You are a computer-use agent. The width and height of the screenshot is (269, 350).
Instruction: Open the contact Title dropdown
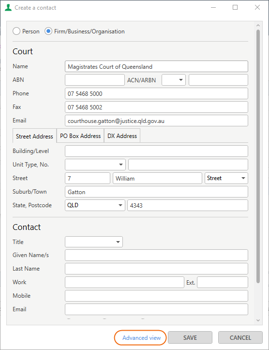pyautogui.click(x=94, y=242)
